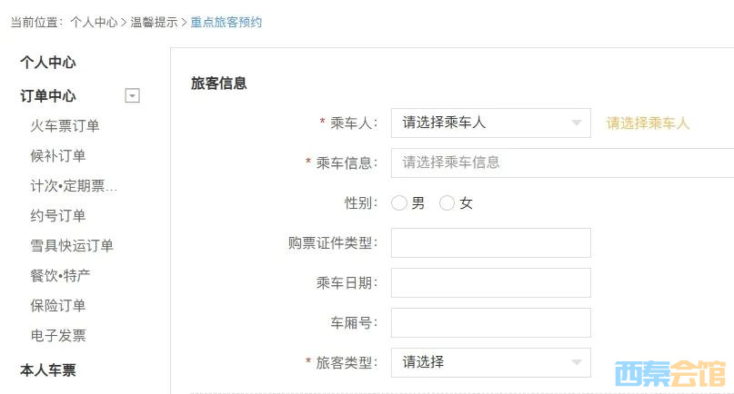
Task: Collapse the 订单中心 section arrow icon
Action: (133, 96)
